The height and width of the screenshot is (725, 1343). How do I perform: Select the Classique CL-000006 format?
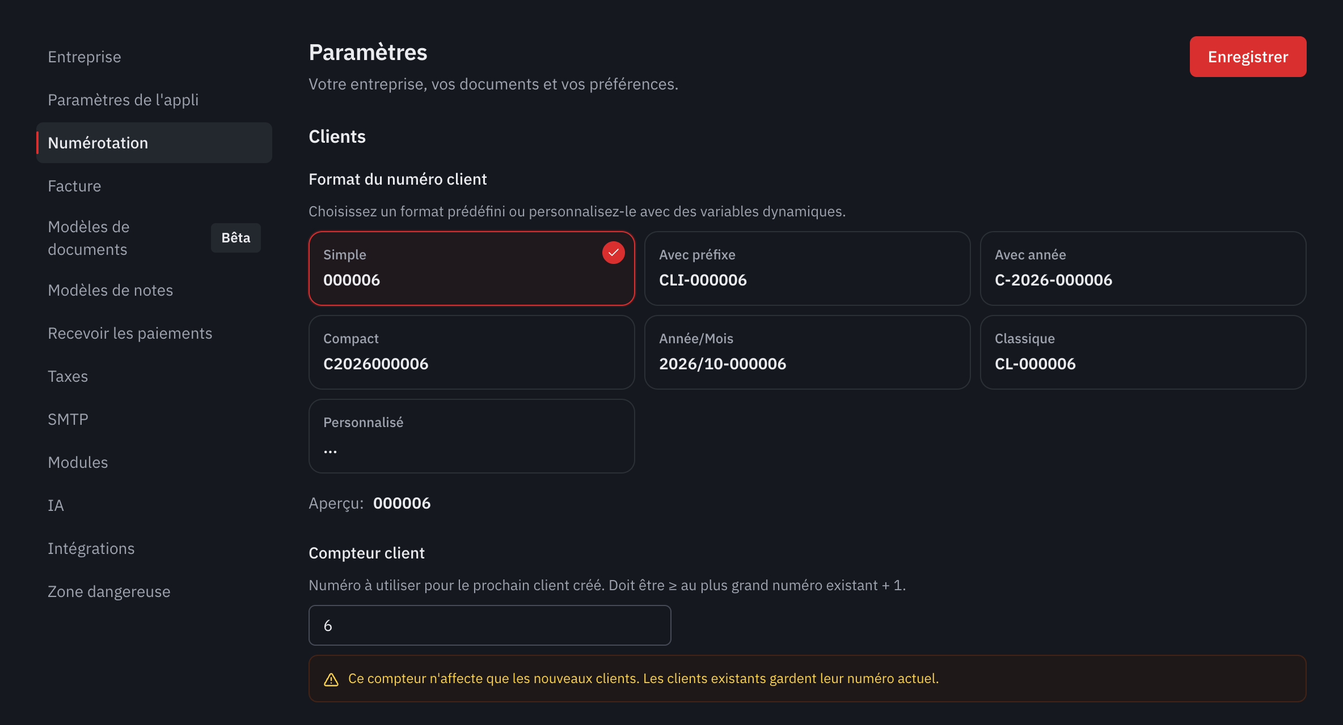point(1143,352)
